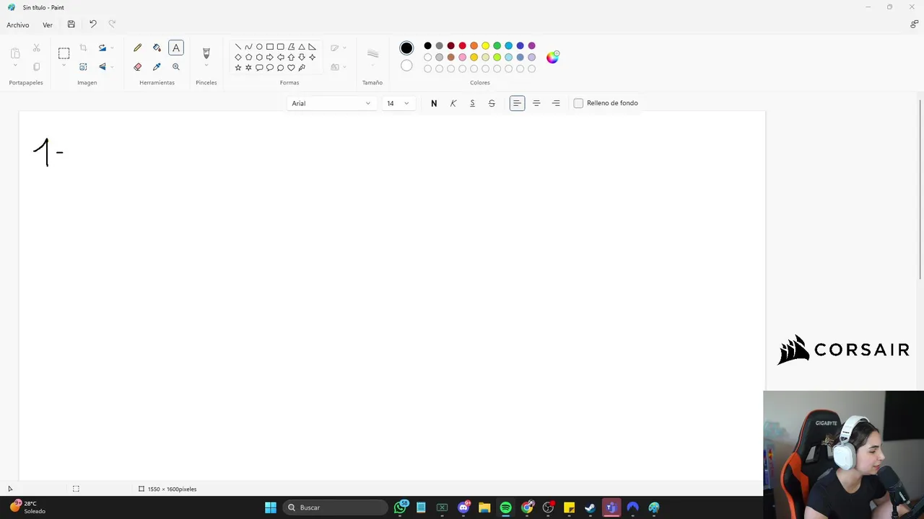Select the five-point star shape

[x=238, y=68]
